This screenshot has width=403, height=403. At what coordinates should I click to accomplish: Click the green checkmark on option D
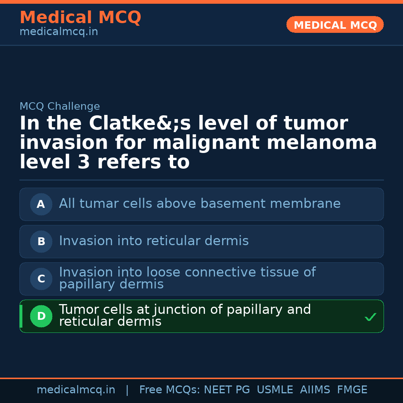click(370, 317)
